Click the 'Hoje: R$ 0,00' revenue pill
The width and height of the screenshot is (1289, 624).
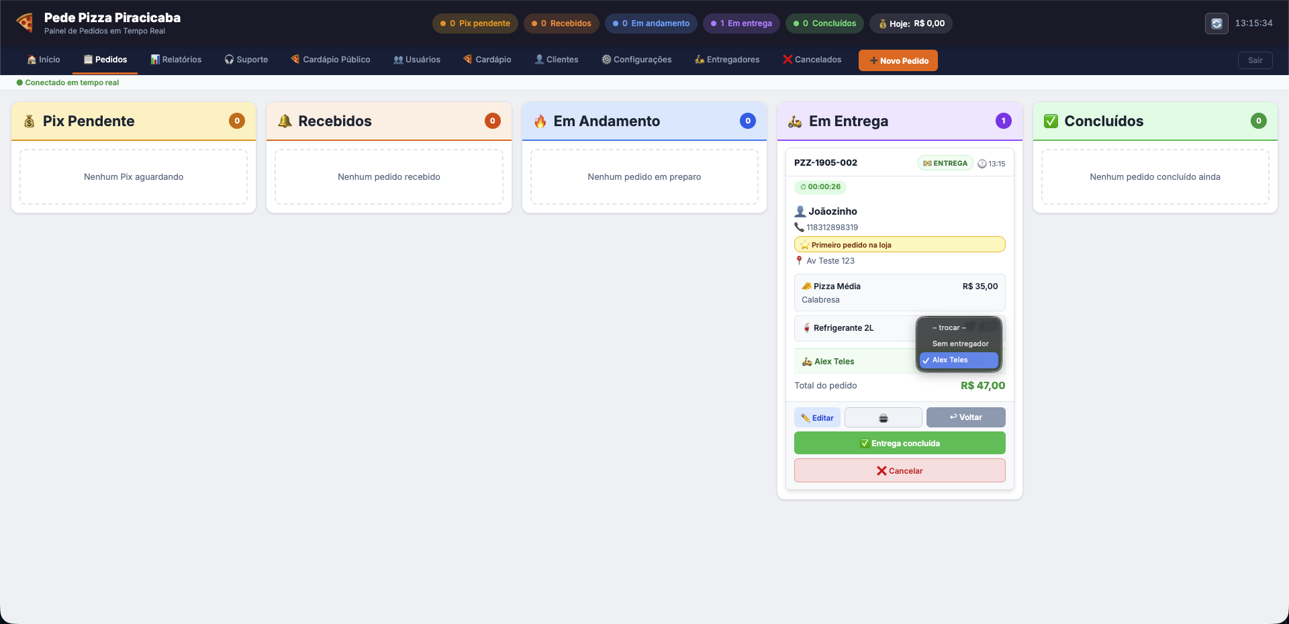(911, 23)
